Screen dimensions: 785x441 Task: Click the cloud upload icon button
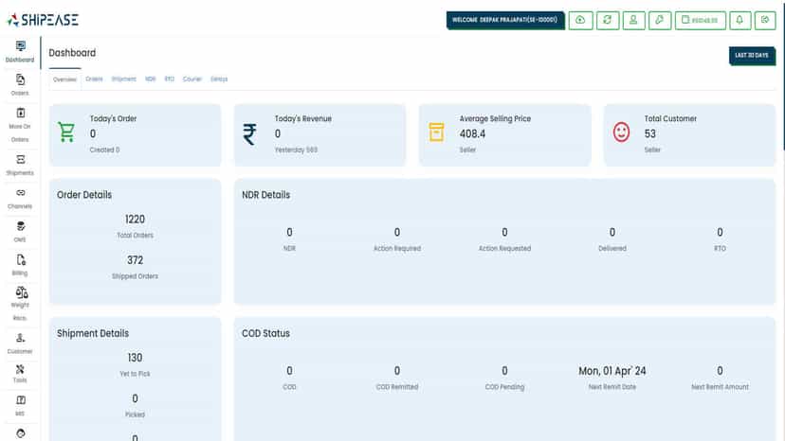pyautogui.click(x=581, y=21)
